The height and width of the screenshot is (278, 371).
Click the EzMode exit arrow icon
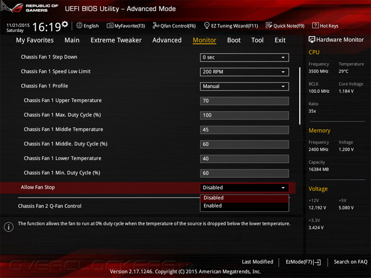point(317,262)
